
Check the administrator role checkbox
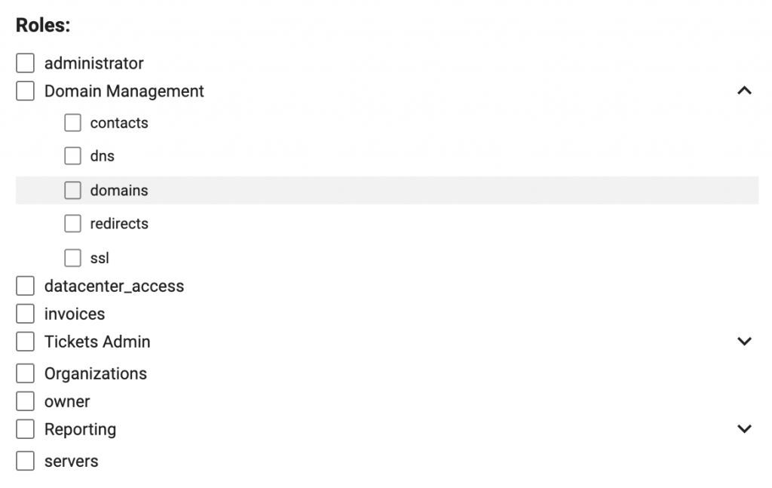[25, 63]
